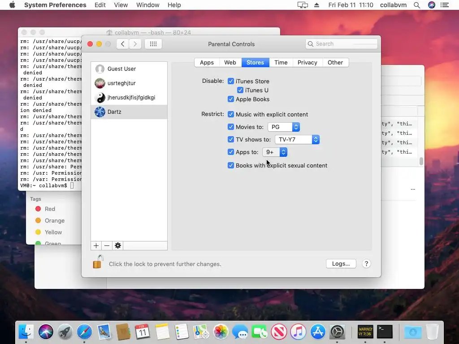Viewport: 459px width, 344px height.
Task: Open the View menu
Action: click(x=121, y=5)
